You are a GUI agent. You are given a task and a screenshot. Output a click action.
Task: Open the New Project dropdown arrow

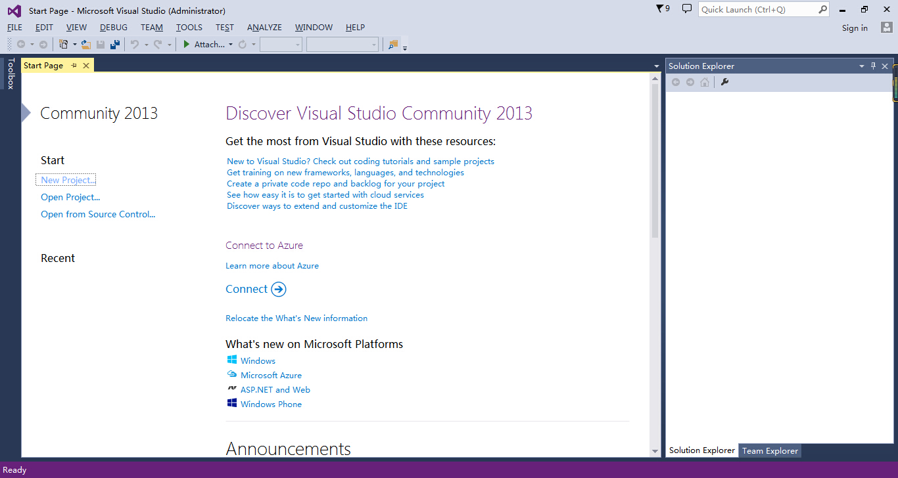[x=74, y=45]
